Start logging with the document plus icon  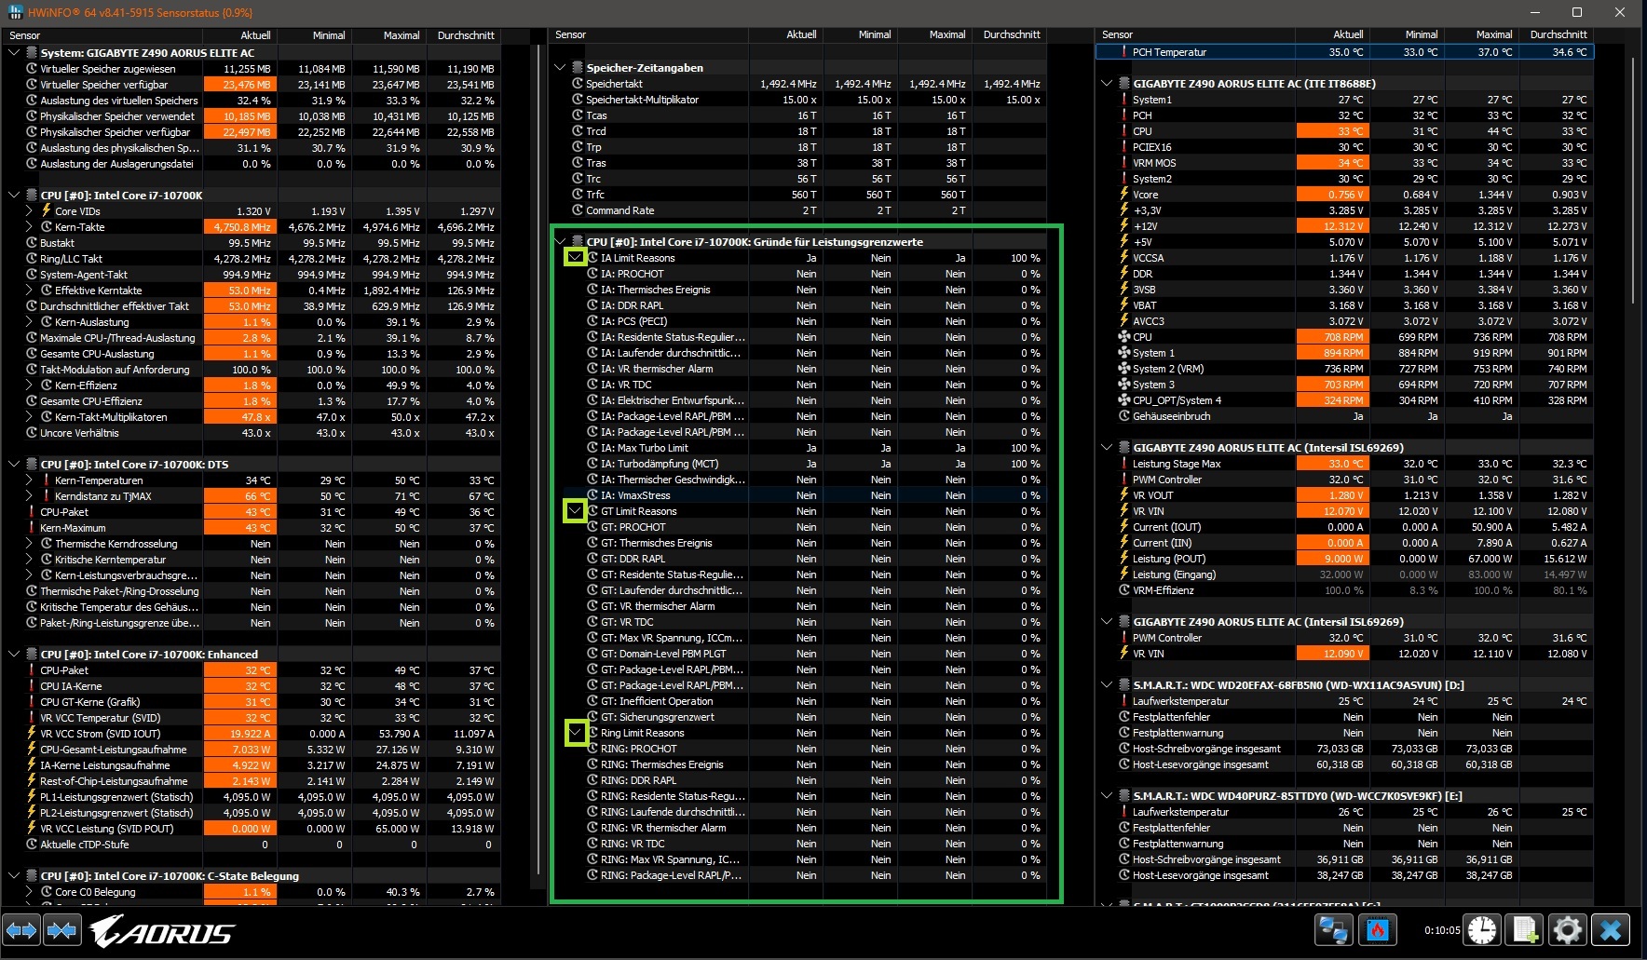(x=1526, y=930)
